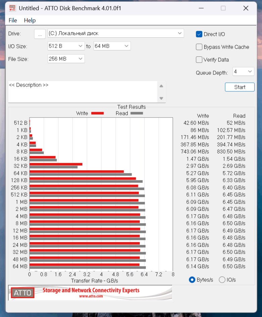Screen dimensions: 262x317
Task: Click the '6.33 GB/s' read value
Action: [234, 180]
